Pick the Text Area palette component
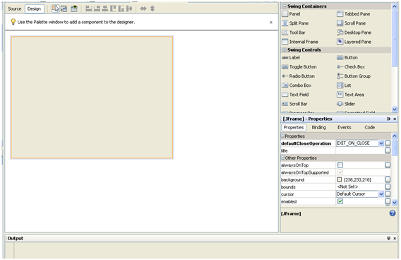Viewport: 401px width, 260px height. tap(350, 95)
